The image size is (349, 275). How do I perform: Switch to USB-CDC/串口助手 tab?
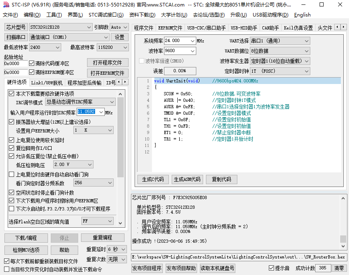pos(206,28)
